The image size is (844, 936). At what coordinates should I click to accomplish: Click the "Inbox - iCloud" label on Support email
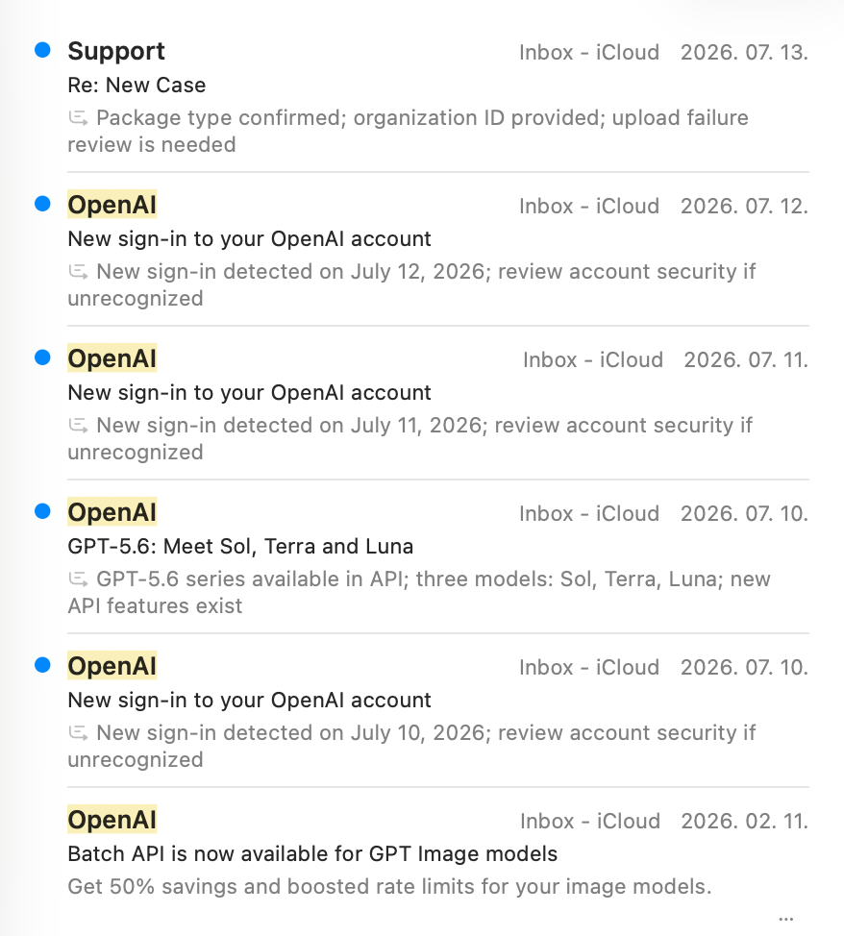tap(589, 53)
